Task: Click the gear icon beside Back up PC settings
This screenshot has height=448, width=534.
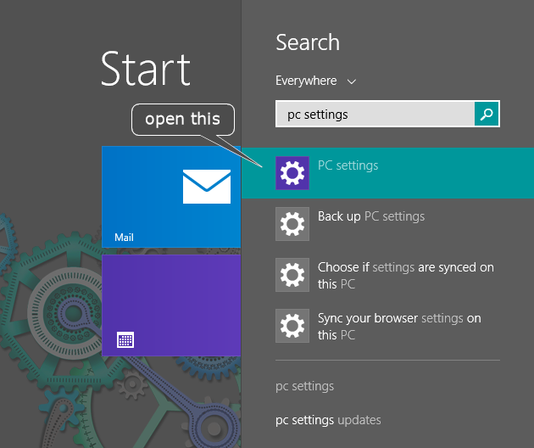Action: tap(292, 224)
